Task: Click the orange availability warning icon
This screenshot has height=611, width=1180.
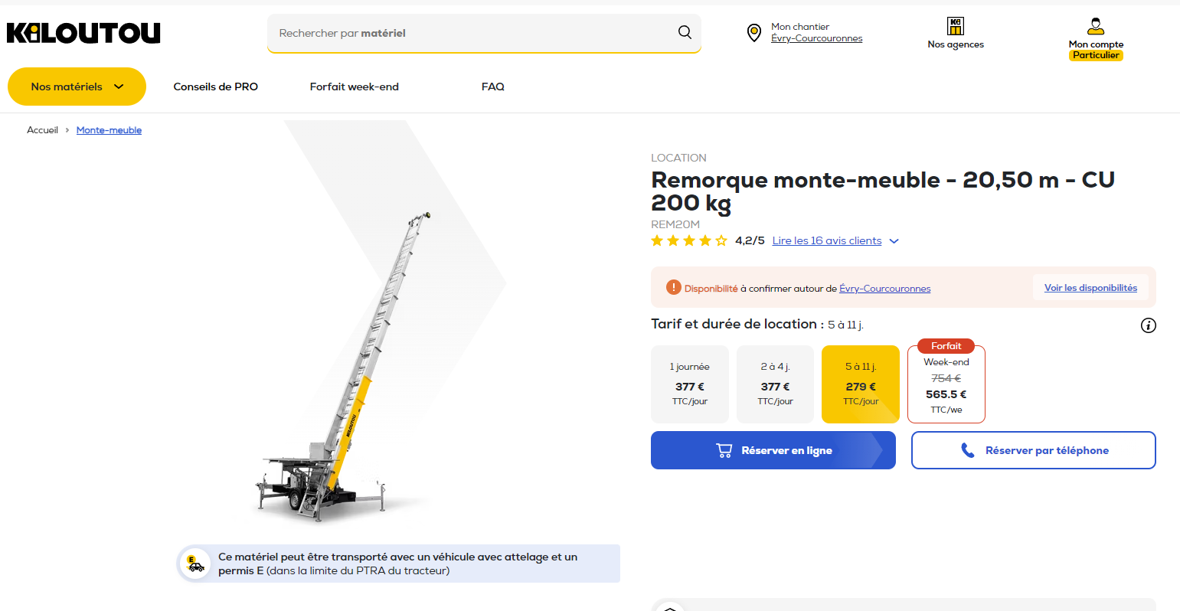Action: click(673, 288)
